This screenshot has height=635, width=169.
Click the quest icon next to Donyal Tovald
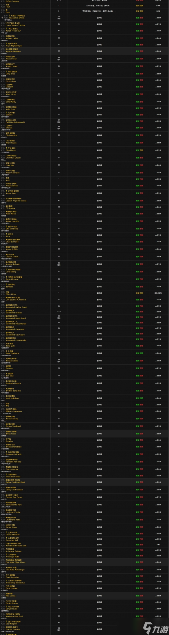coord(7,607)
